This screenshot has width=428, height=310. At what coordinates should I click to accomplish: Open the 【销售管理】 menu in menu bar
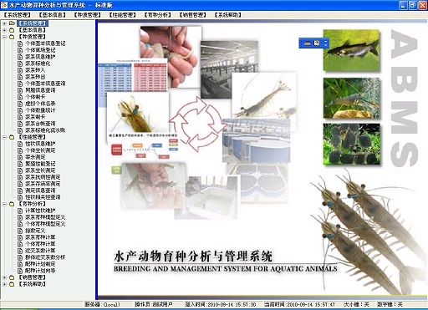[192, 15]
